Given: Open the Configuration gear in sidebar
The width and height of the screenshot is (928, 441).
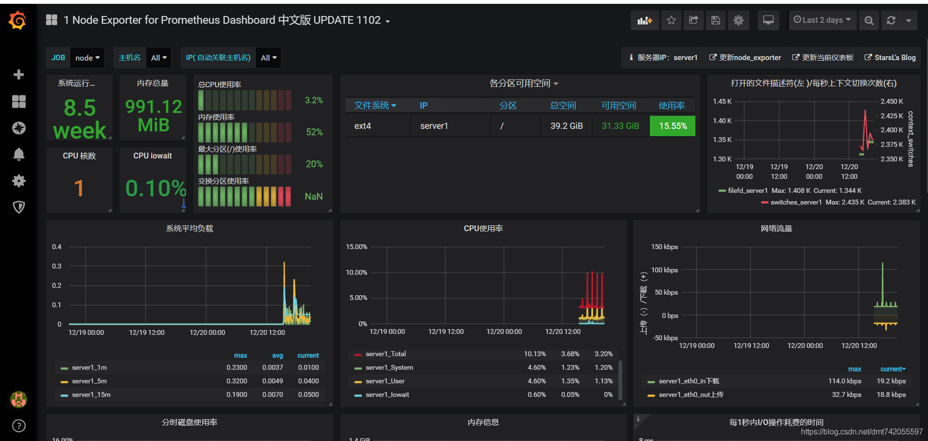Looking at the screenshot, I should 18,181.
